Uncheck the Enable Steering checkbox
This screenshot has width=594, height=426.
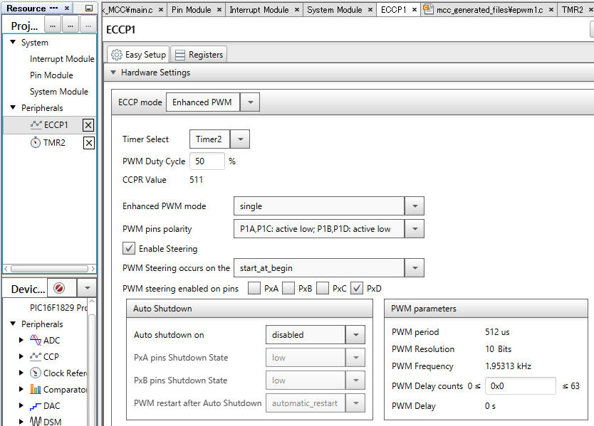pyautogui.click(x=129, y=249)
